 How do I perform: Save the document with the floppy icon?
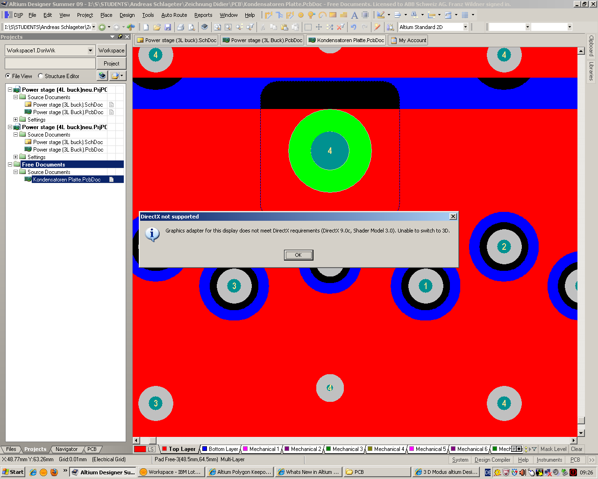[168, 27]
